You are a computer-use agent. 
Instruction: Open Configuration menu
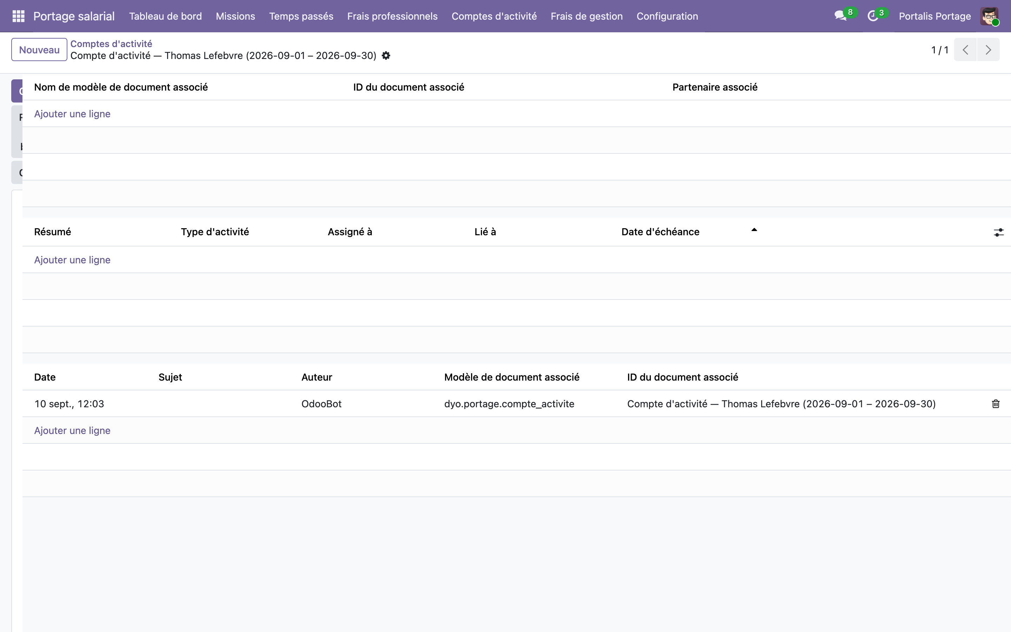pyautogui.click(x=667, y=16)
